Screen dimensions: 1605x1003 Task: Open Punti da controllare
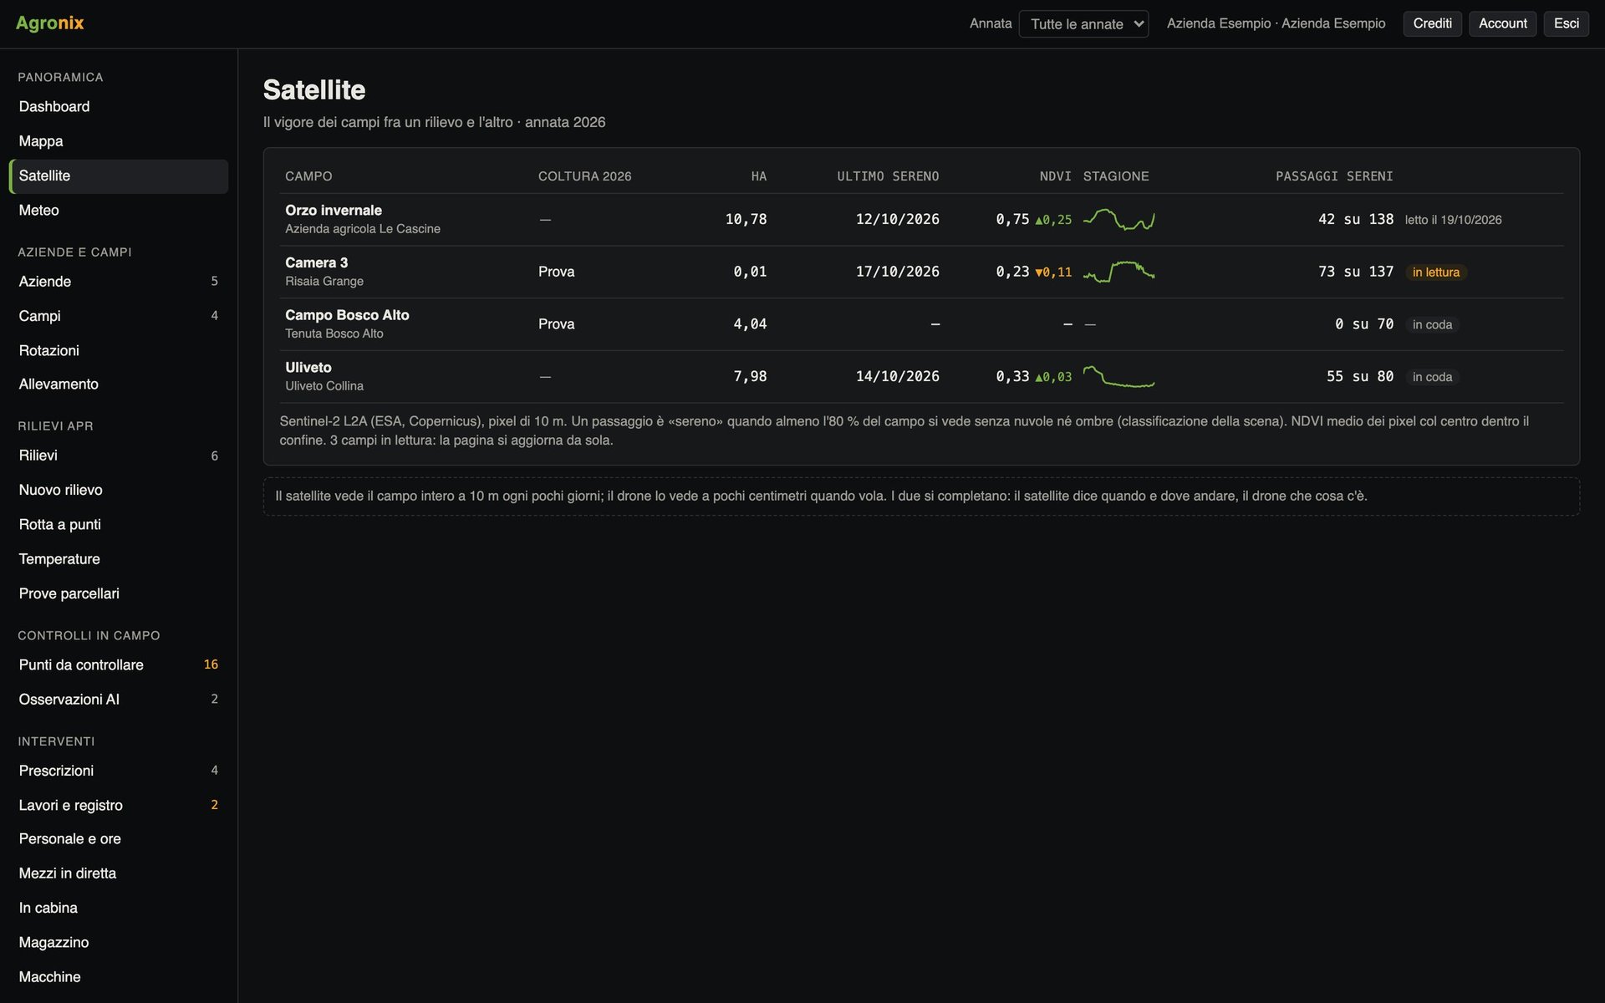[x=118, y=665]
